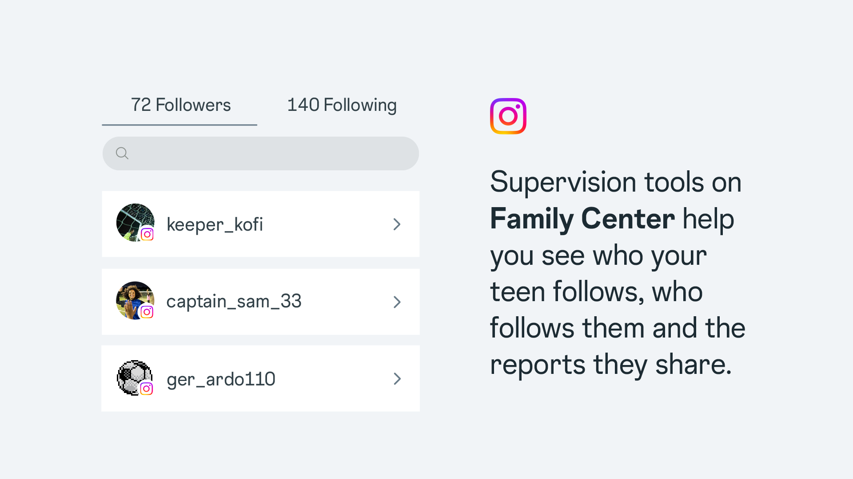
Task: Click the underline beneath 72 Followers
Action: click(179, 125)
